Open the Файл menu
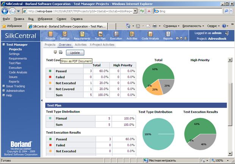Image resolution: width=235 pixels, height=164 pixels. point(6,19)
